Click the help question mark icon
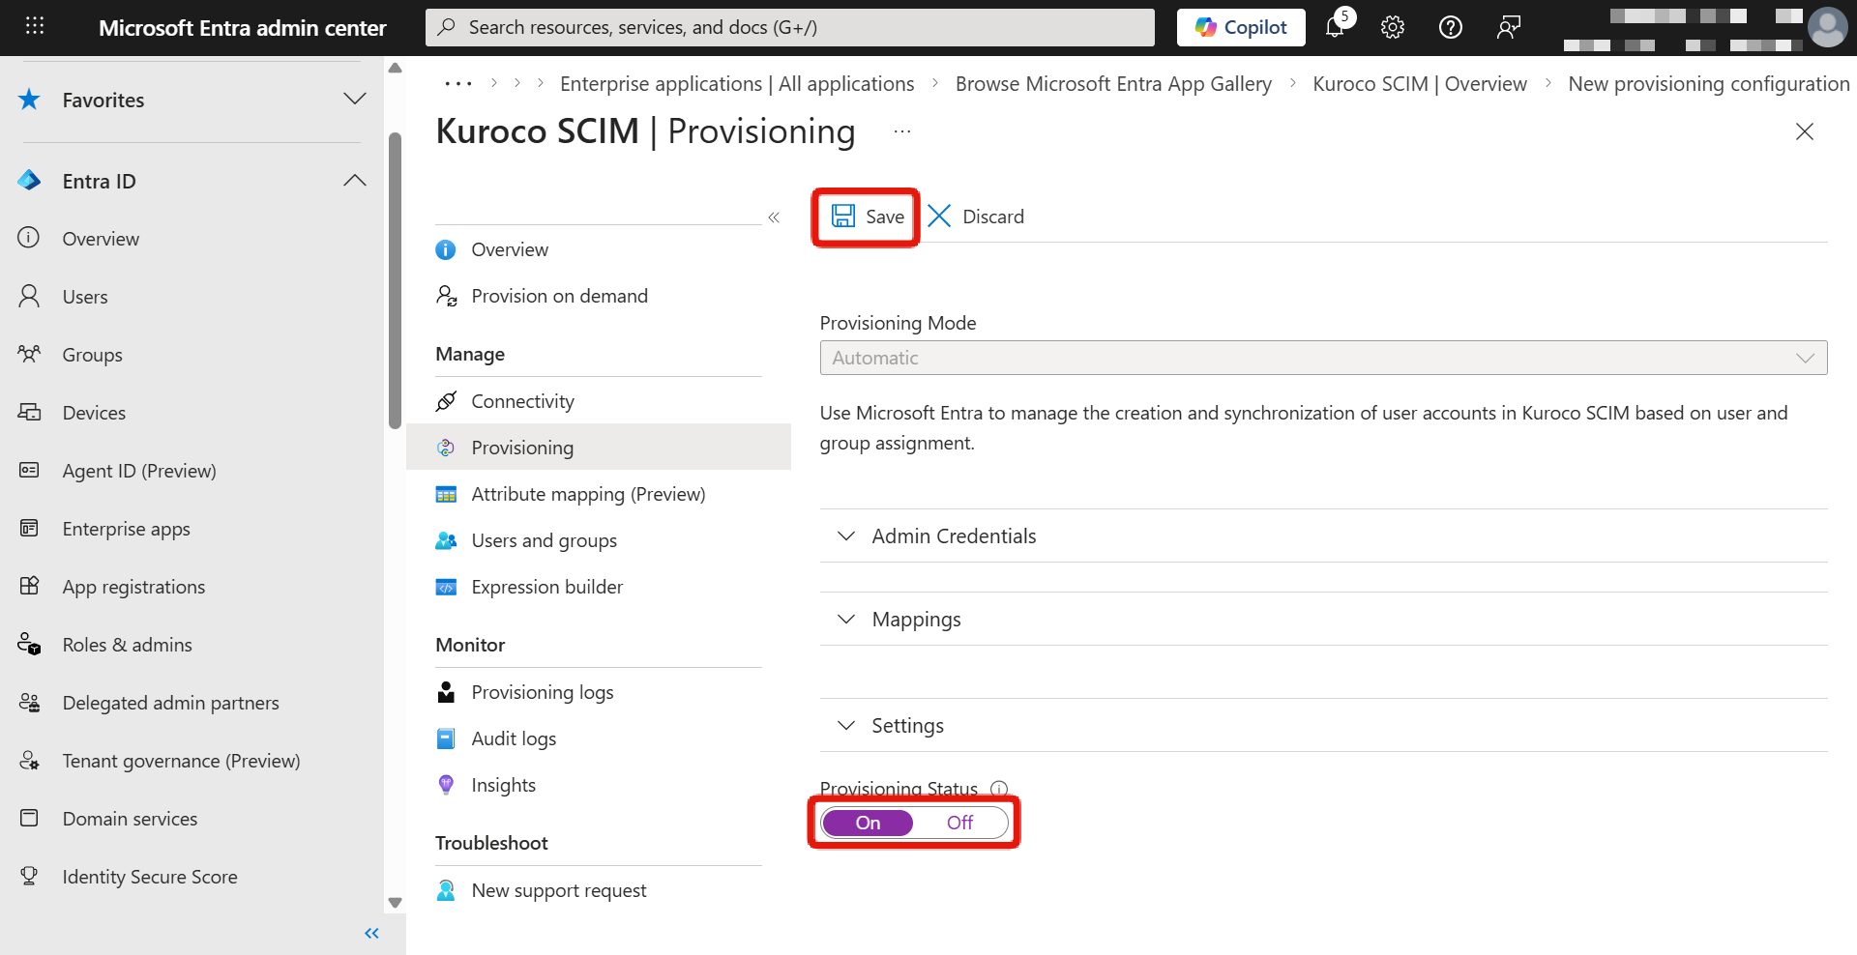Image resolution: width=1857 pixels, height=955 pixels. tap(1450, 27)
